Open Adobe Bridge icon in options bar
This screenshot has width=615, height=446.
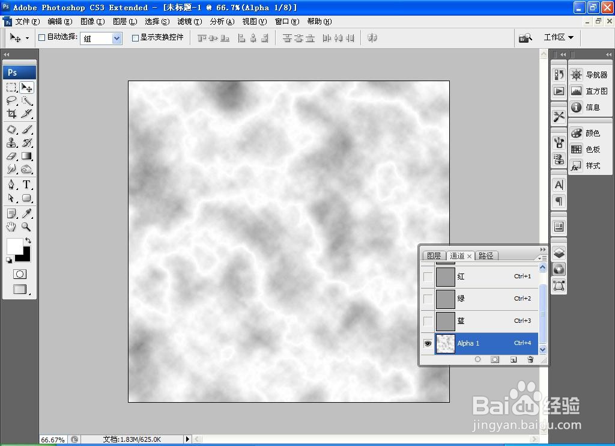[525, 38]
